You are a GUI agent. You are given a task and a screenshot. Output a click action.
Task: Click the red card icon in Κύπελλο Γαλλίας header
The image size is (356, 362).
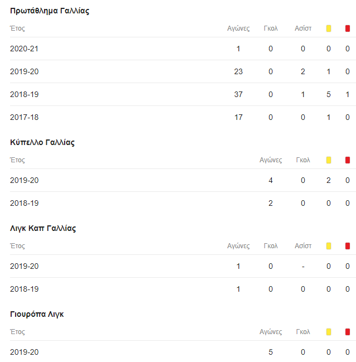click(348, 160)
